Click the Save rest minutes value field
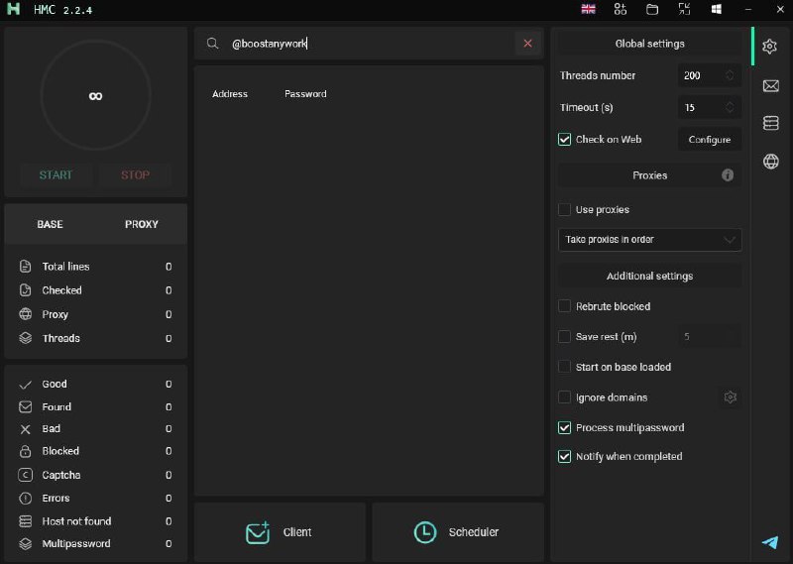 [x=709, y=336]
